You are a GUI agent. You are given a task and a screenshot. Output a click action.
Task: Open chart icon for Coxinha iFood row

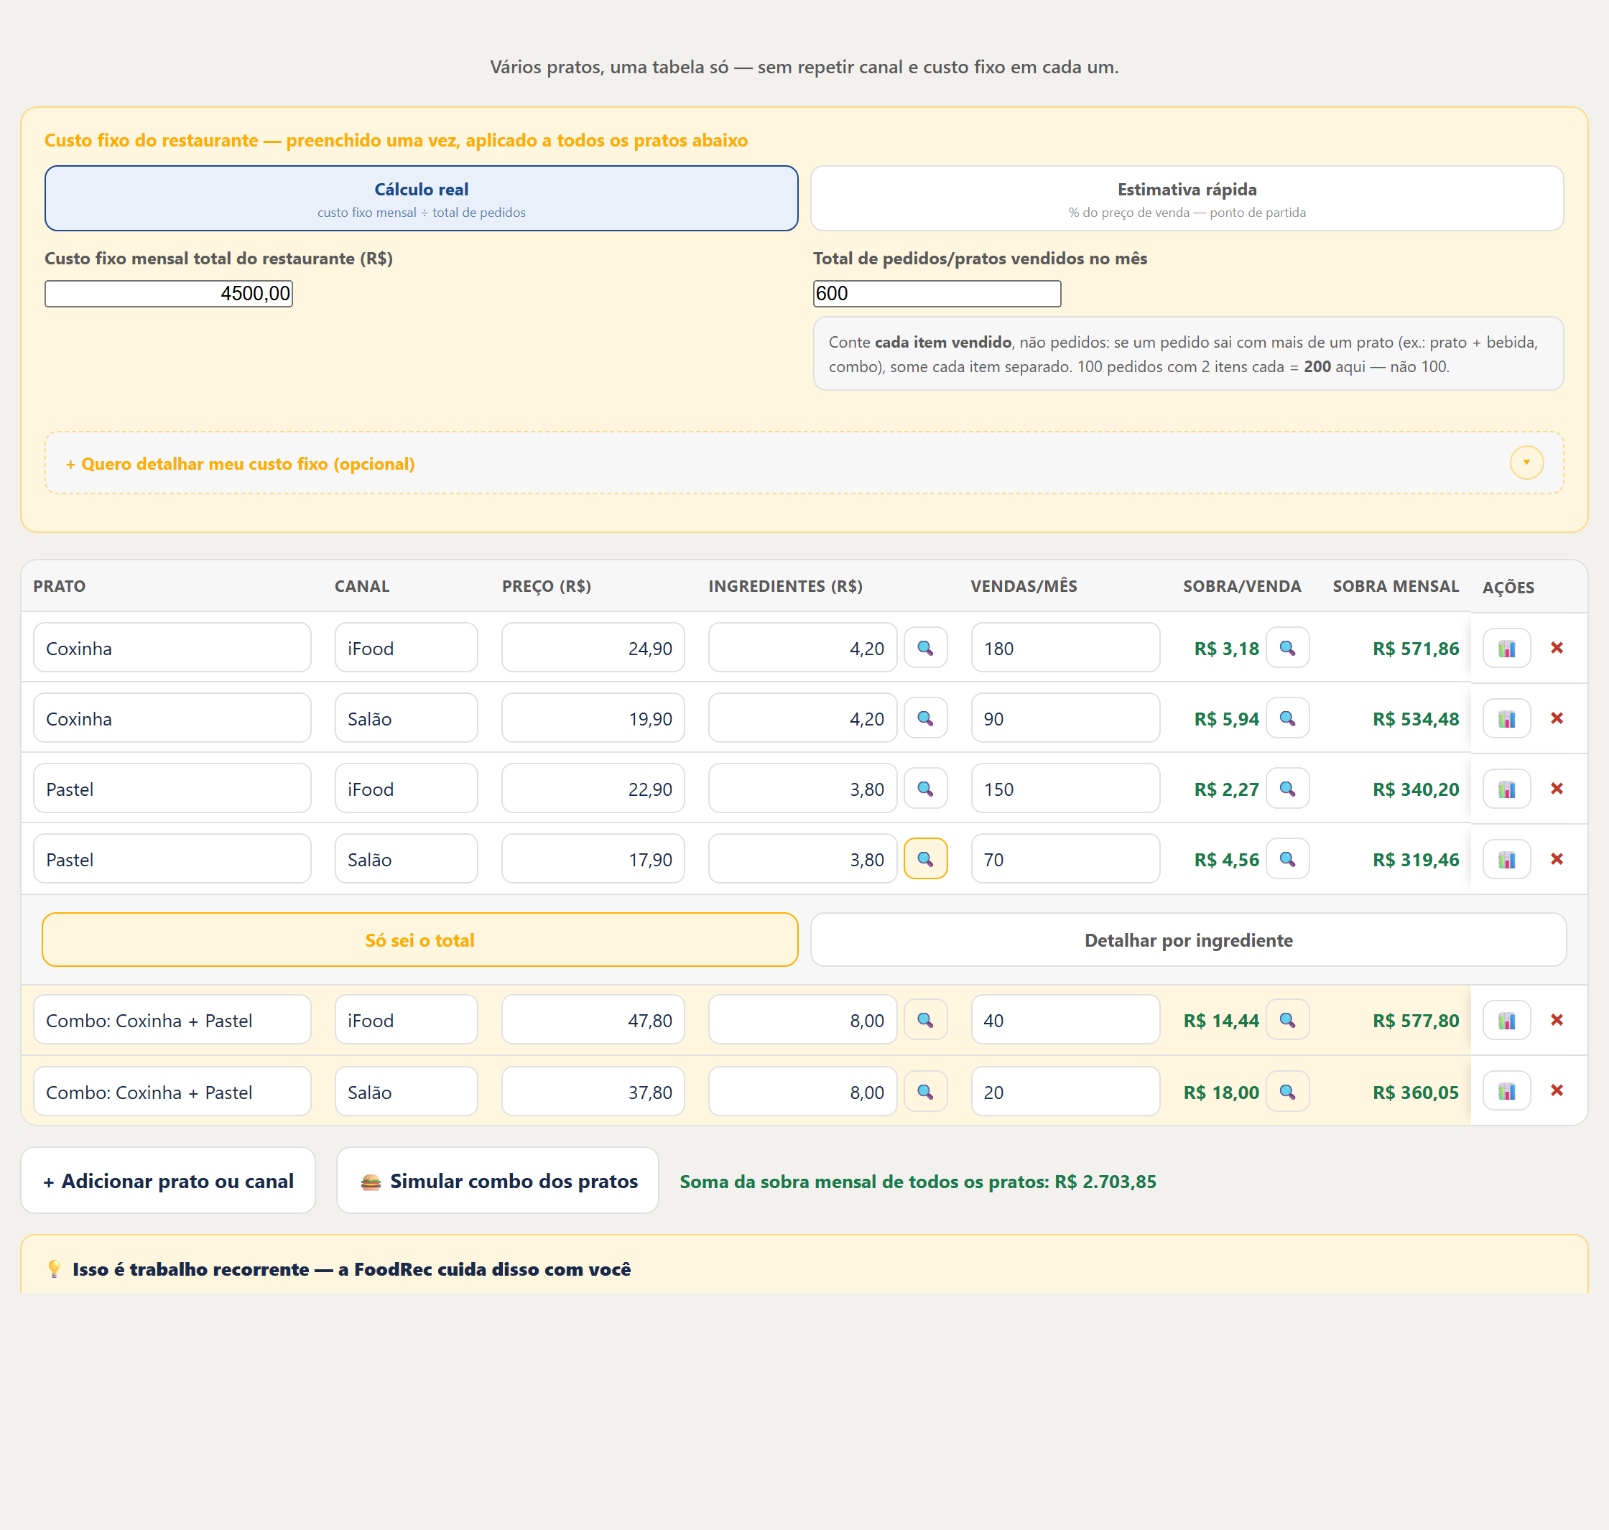pyautogui.click(x=1506, y=649)
